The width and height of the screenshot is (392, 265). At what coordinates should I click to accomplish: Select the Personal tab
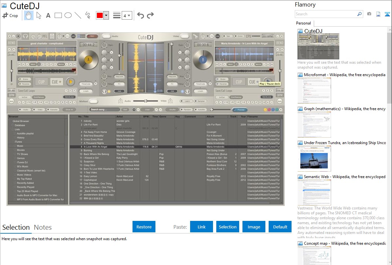(x=304, y=23)
